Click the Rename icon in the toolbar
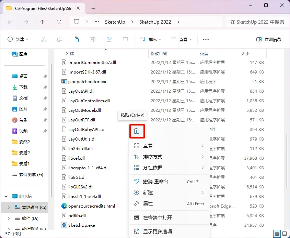 click(x=92, y=39)
